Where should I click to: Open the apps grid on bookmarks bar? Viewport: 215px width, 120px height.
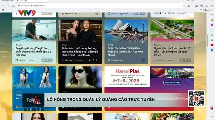point(3,10)
